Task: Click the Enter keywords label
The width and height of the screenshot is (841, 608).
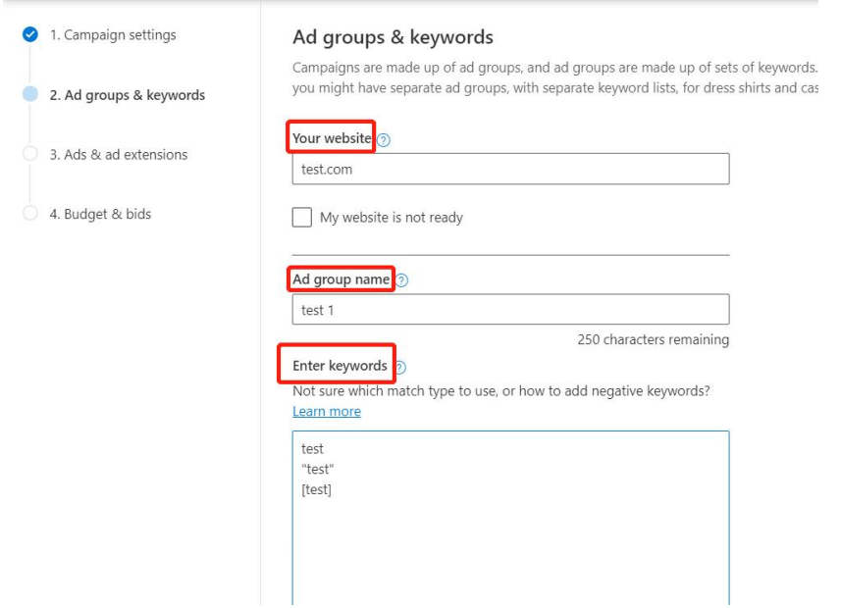Action: (x=340, y=366)
